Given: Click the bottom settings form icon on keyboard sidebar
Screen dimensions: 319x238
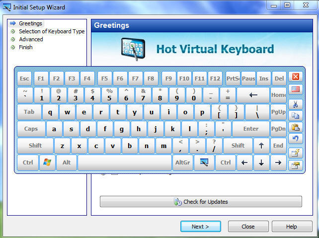Looking at the screenshot, I should tap(296, 165).
